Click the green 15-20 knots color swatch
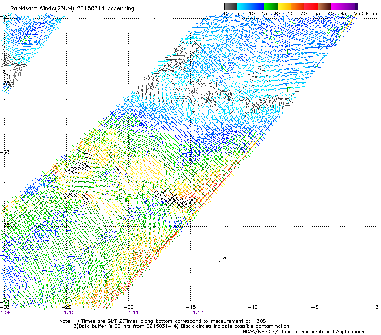 pyautogui.click(x=271, y=6)
